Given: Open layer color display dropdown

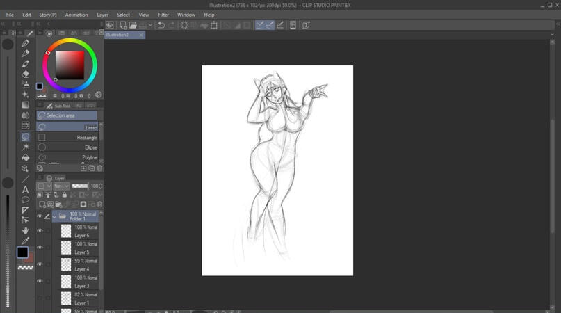Looking at the screenshot, I should pos(44,186).
